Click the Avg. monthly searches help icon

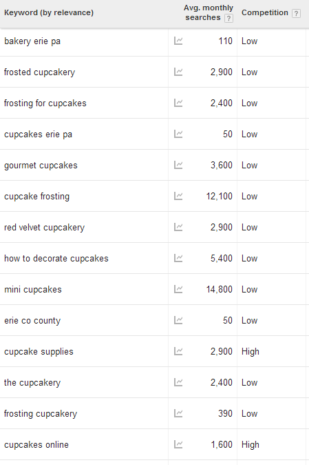coord(228,19)
